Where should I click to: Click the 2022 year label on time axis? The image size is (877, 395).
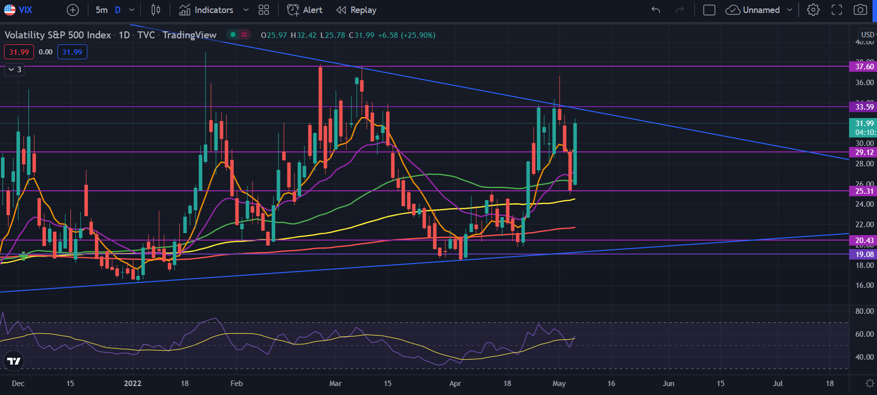coord(133,384)
